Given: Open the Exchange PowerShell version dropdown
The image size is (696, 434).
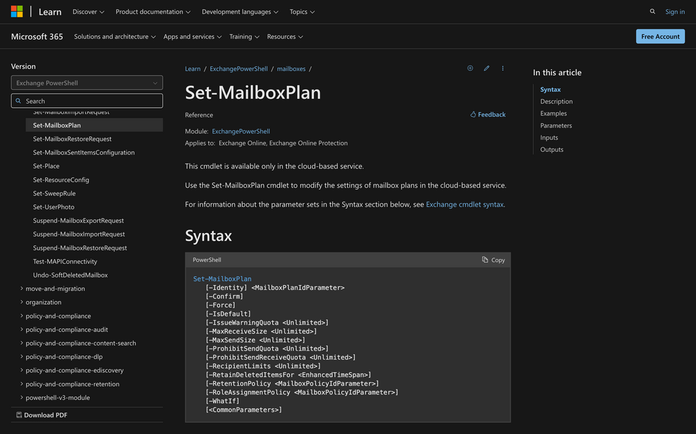Looking at the screenshot, I should (x=87, y=83).
